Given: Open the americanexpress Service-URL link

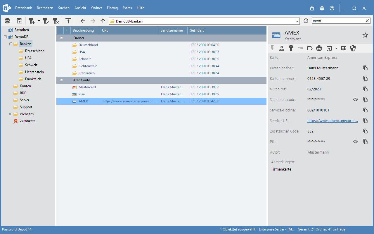Looking at the screenshot, I should click(x=333, y=121).
